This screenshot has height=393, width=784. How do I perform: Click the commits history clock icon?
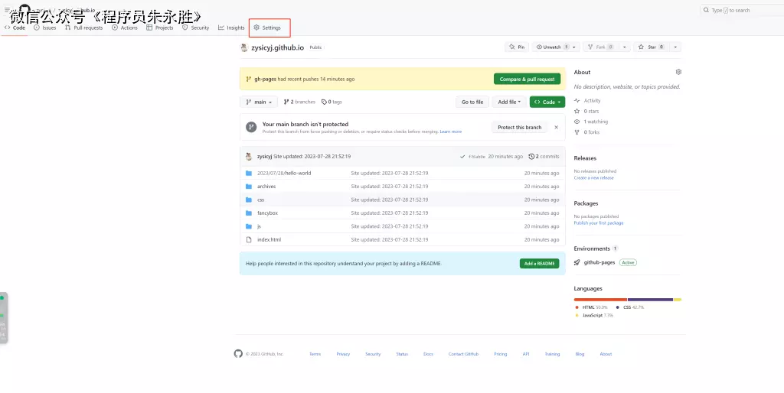[531, 156]
